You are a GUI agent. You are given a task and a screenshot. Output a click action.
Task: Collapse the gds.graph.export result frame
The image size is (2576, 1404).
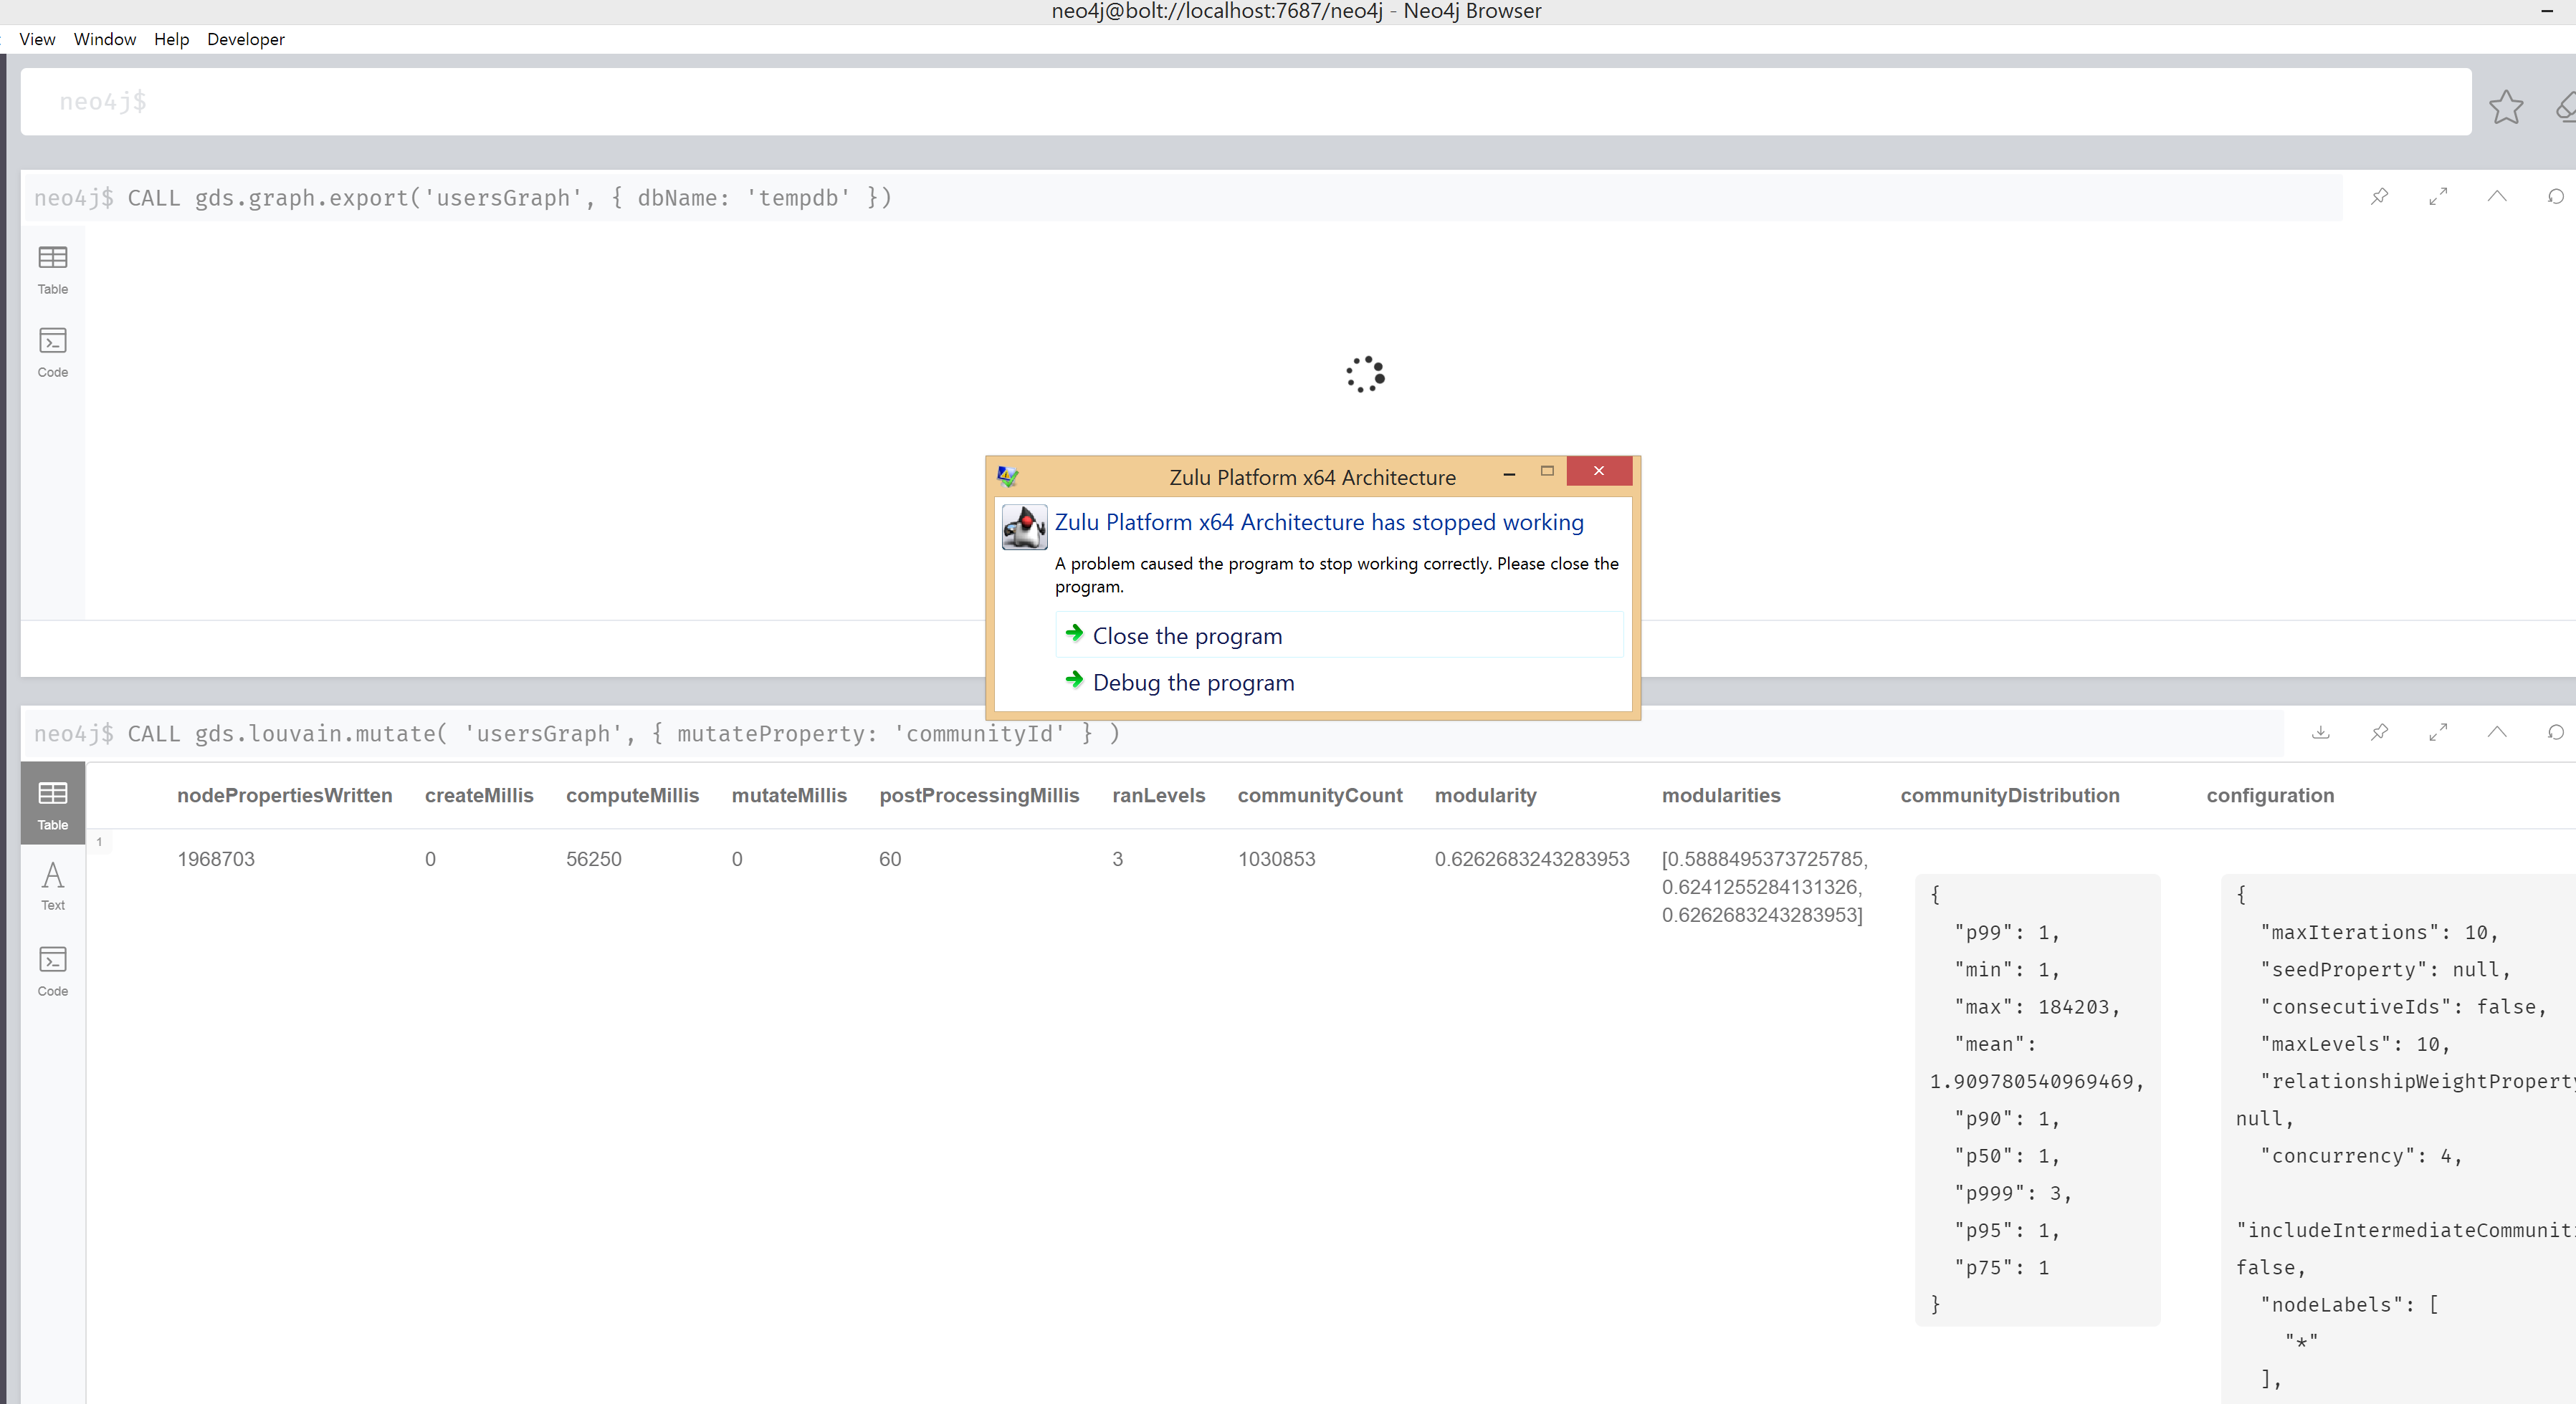pyautogui.click(x=2496, y=197)
